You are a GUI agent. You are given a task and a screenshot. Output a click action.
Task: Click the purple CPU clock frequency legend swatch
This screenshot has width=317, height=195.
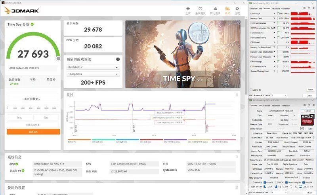pos(176,140)
